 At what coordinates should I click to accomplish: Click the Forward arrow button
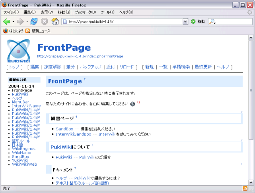tap(20, 21)
